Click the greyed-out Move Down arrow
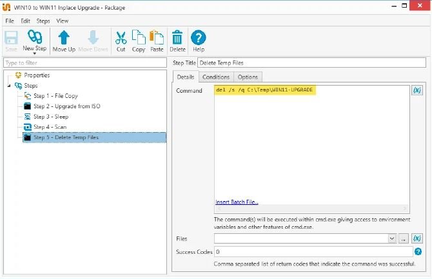The width and height of the screenshot is (432, 279). coord(93,41)
